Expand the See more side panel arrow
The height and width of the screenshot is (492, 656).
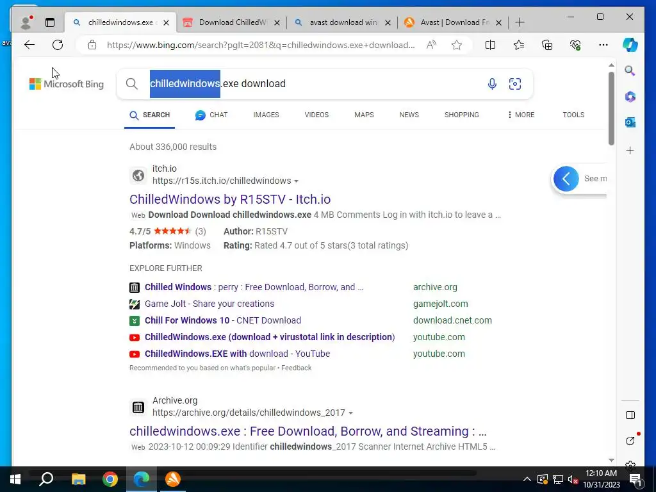point(566,179)
